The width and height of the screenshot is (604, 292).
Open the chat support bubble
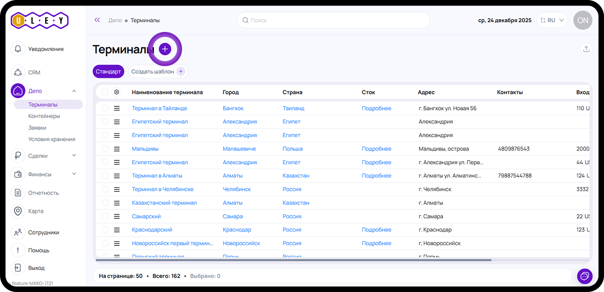point(585,276)
